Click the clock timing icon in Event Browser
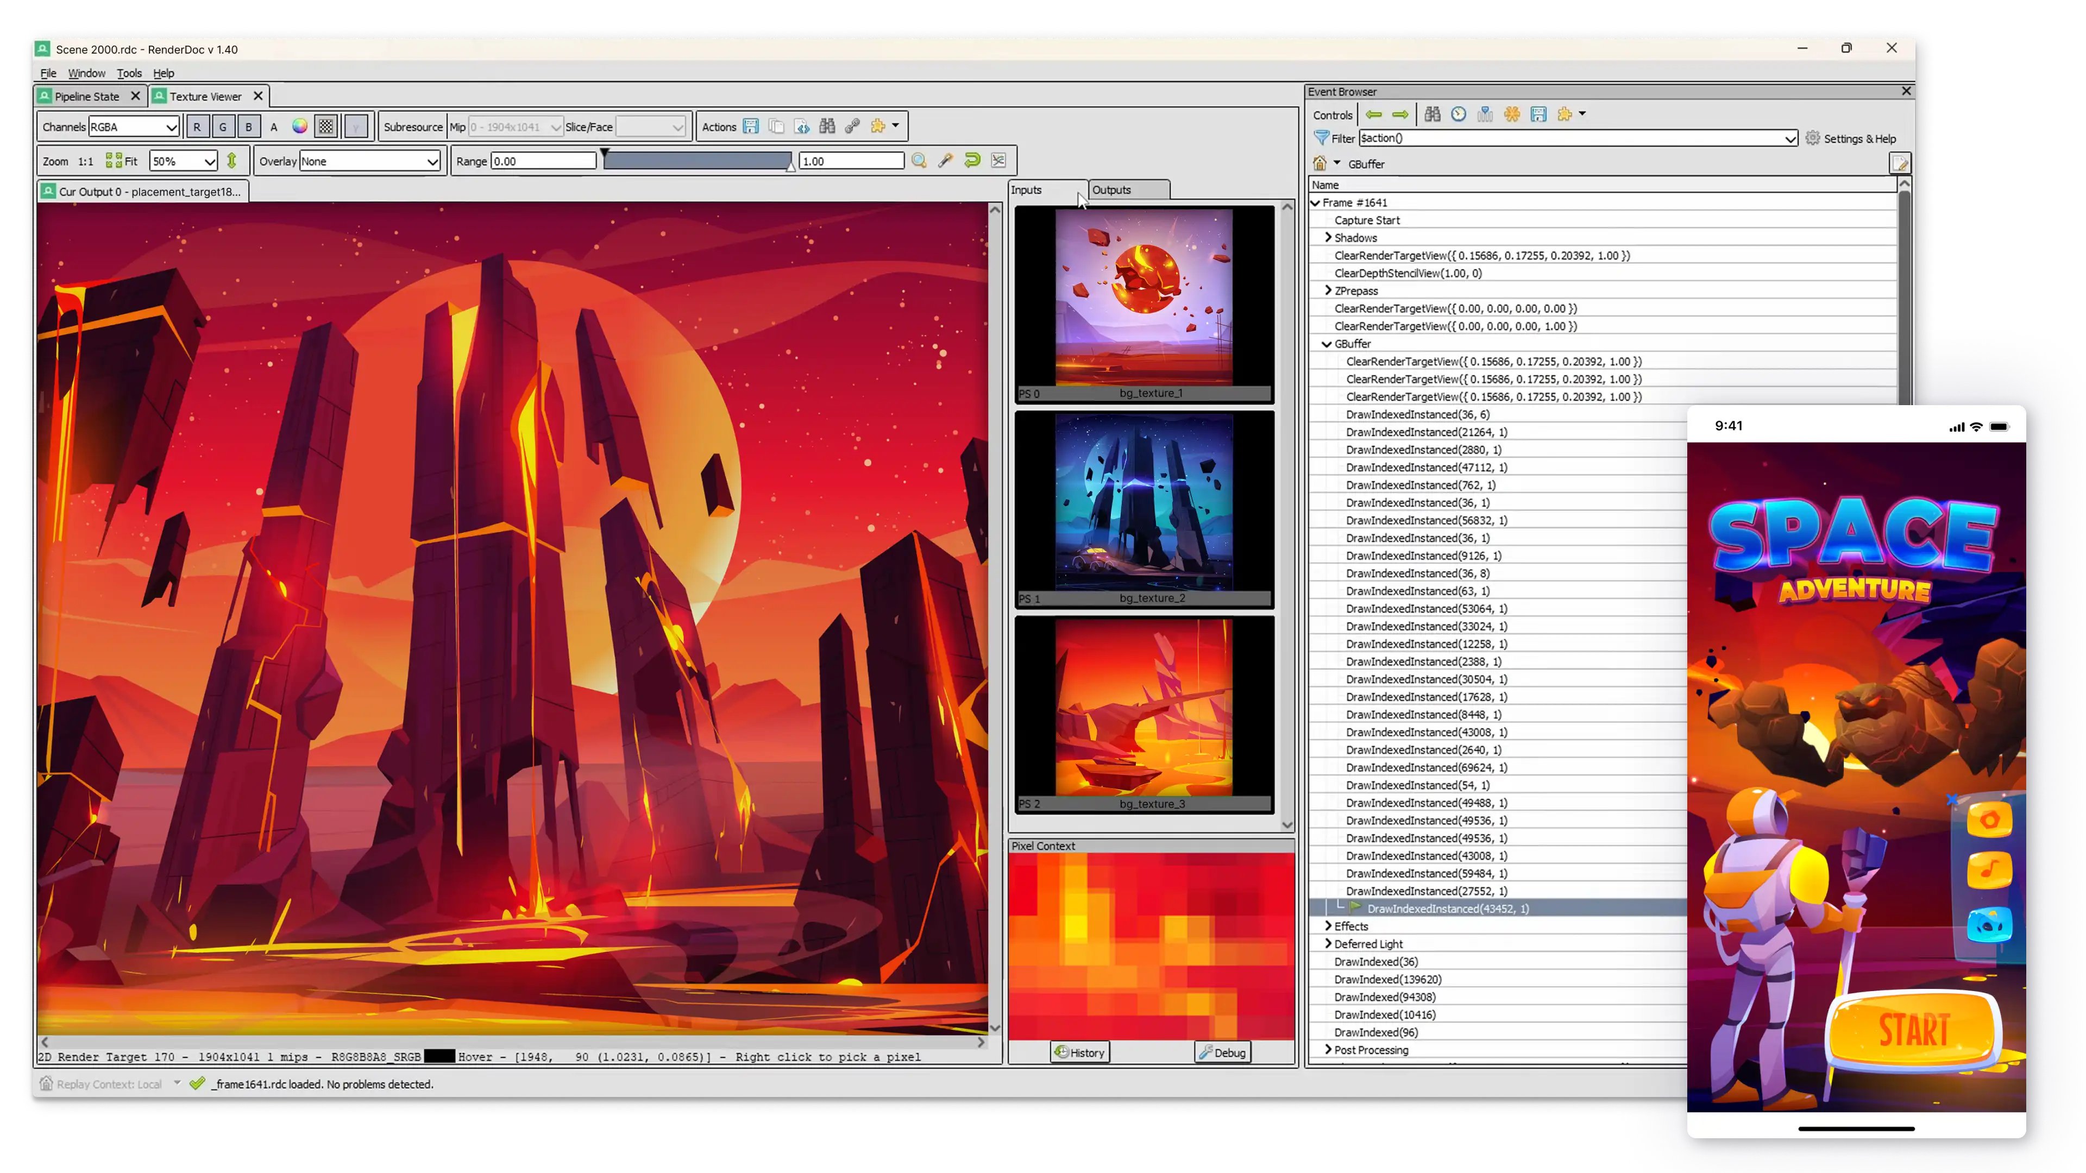 point(1459,114)
